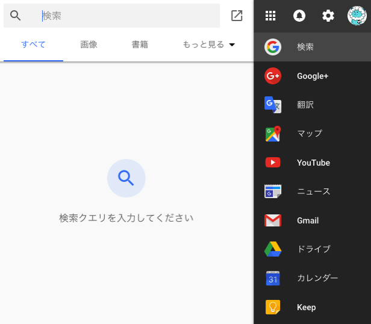Select the 翻訳 label

tap(305, 105)
